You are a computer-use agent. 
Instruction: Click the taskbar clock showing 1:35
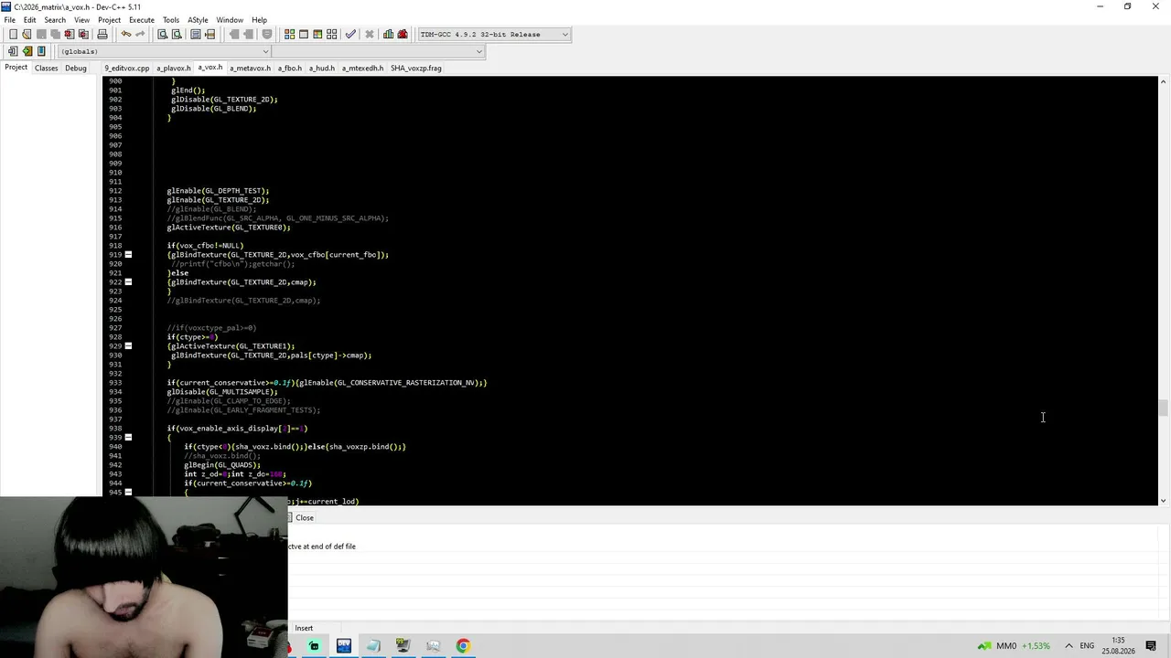1118,646
